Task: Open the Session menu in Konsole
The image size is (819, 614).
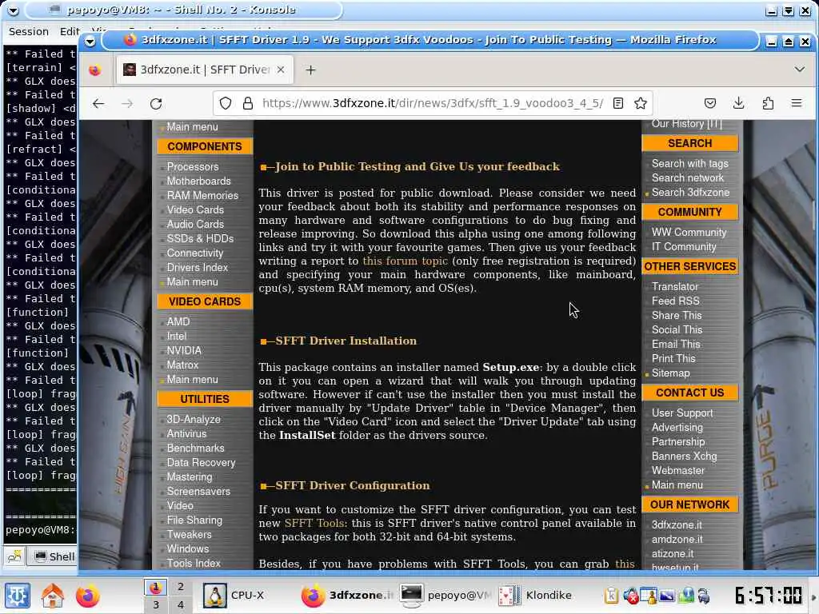Action: (x=29, y=31)
